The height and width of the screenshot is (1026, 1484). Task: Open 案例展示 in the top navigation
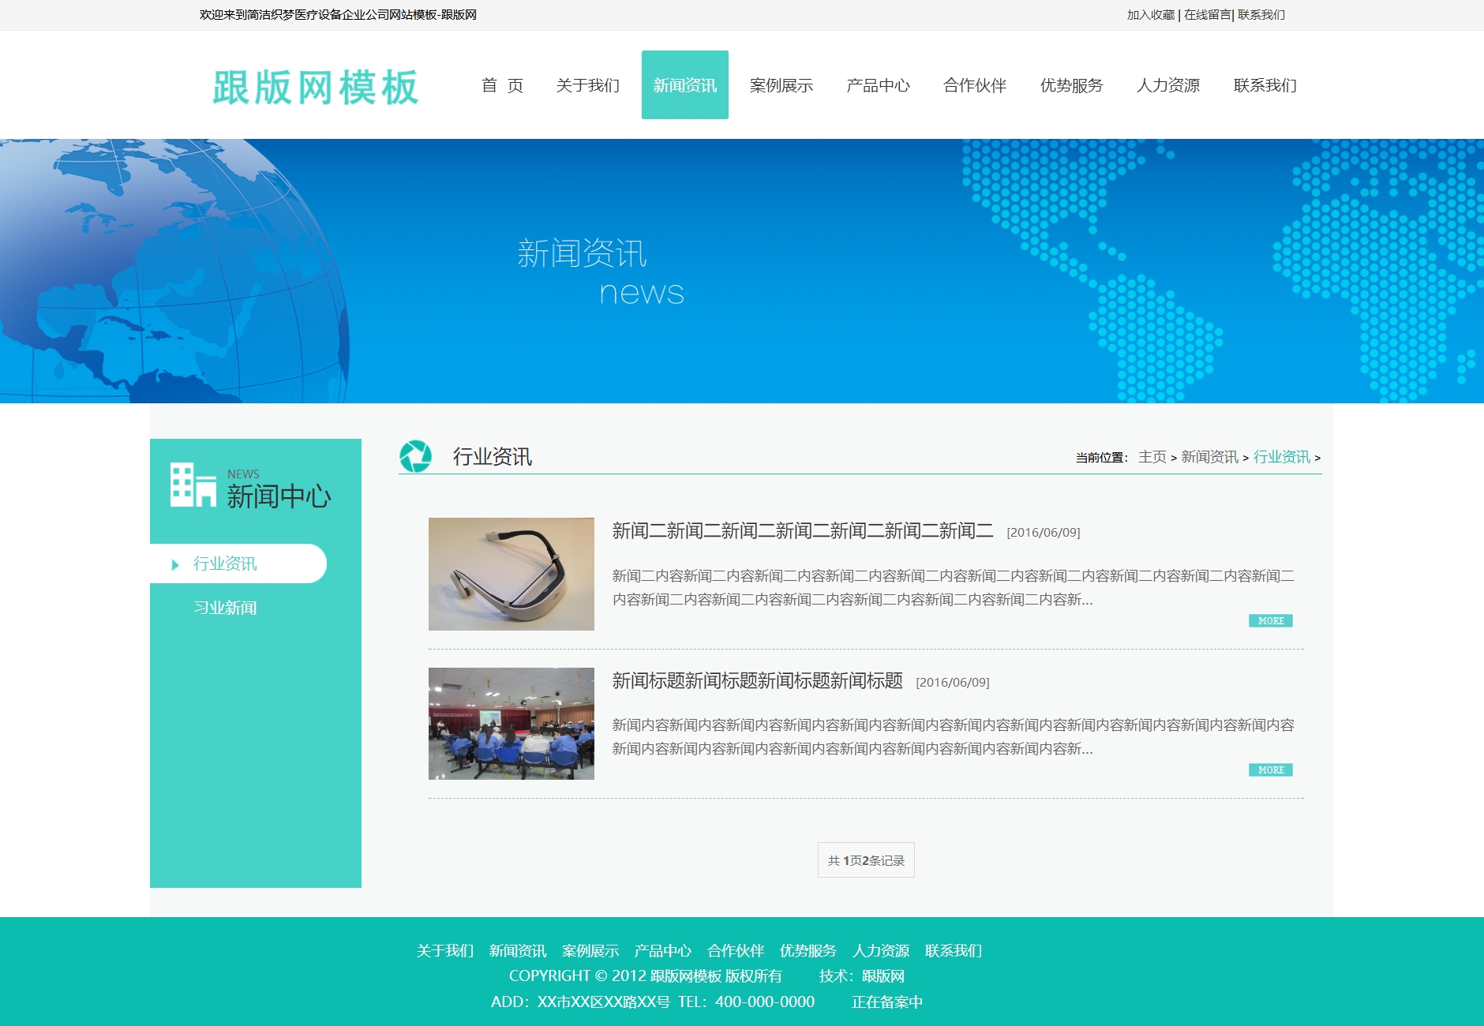point(781,85)
